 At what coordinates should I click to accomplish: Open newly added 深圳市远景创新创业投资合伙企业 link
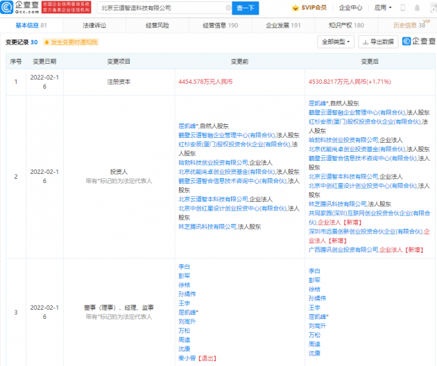(366, 232)
